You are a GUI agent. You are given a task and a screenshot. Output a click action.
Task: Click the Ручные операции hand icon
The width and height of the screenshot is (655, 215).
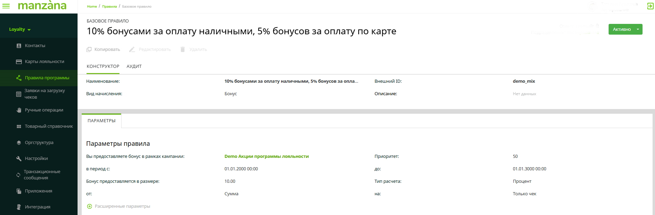[19, 110]
